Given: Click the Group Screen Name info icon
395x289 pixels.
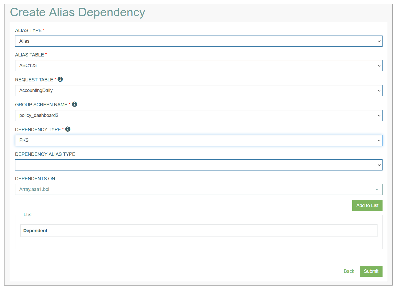Looking at the screenshot, I should click(75, 104).
